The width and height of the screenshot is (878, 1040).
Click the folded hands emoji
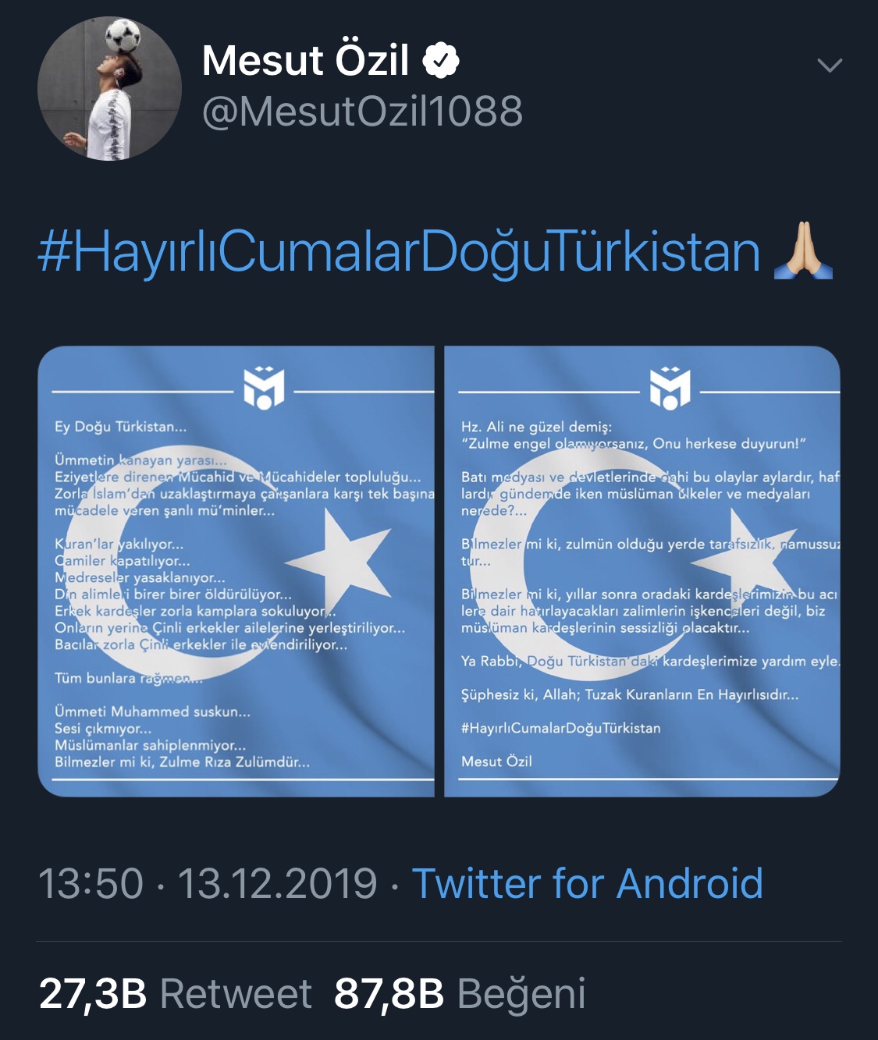coord(803,251)
